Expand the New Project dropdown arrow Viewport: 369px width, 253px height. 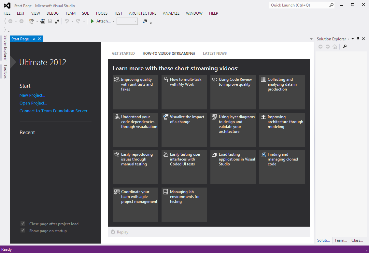(37, 21)
